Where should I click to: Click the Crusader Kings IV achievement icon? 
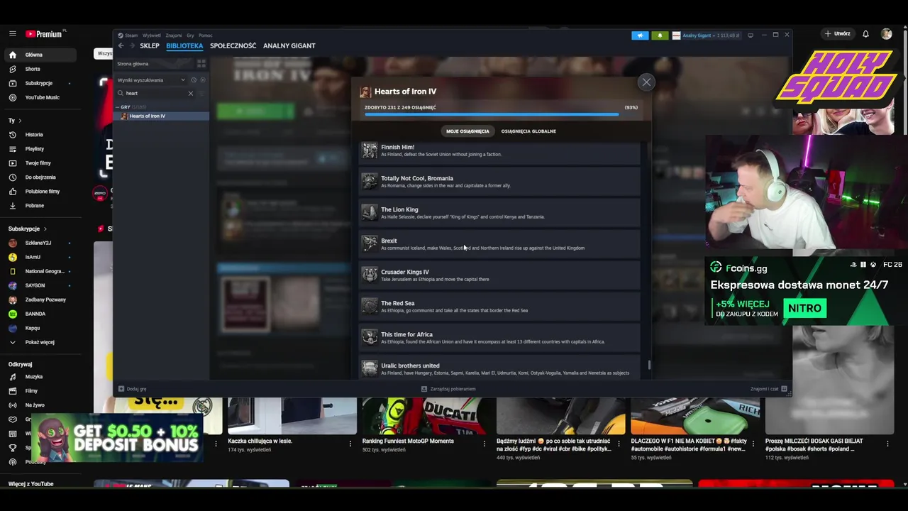pos(370,275)
